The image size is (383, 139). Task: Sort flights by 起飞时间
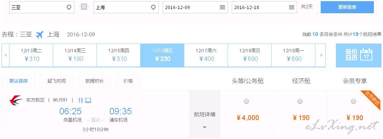click(57, 81)
